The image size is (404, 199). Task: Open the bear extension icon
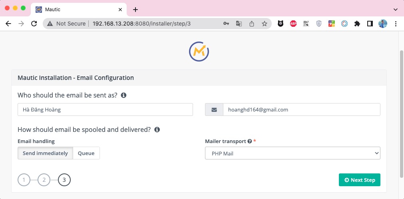(x=281, y=24)
